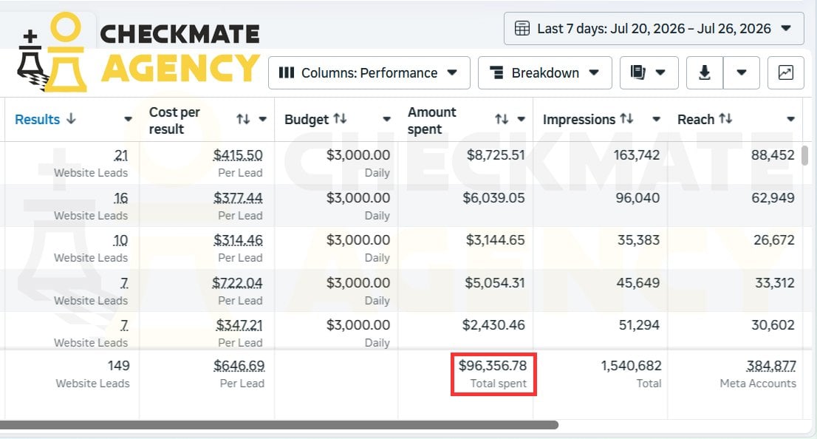Click the horizontal scrollbar at the bottom

279,425
